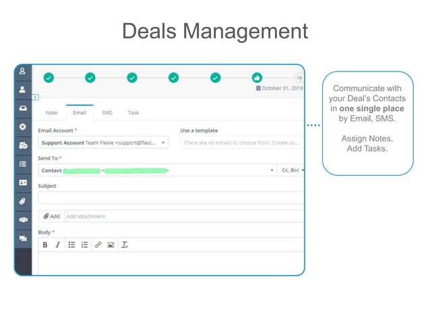This screenshot has height=322, width=430.
Task: Click the contact card icon in sidebar
Action: 23,183
